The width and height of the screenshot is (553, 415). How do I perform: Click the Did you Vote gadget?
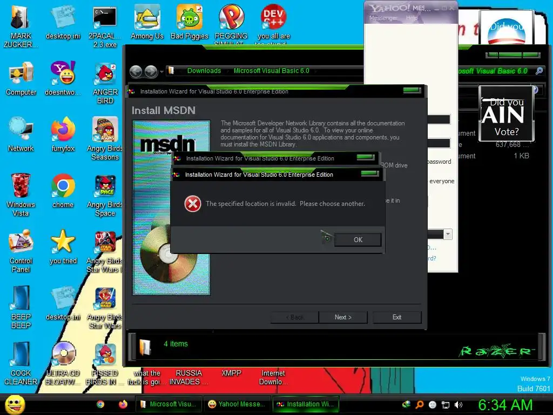pyautogui.click(x=507, y=113)
